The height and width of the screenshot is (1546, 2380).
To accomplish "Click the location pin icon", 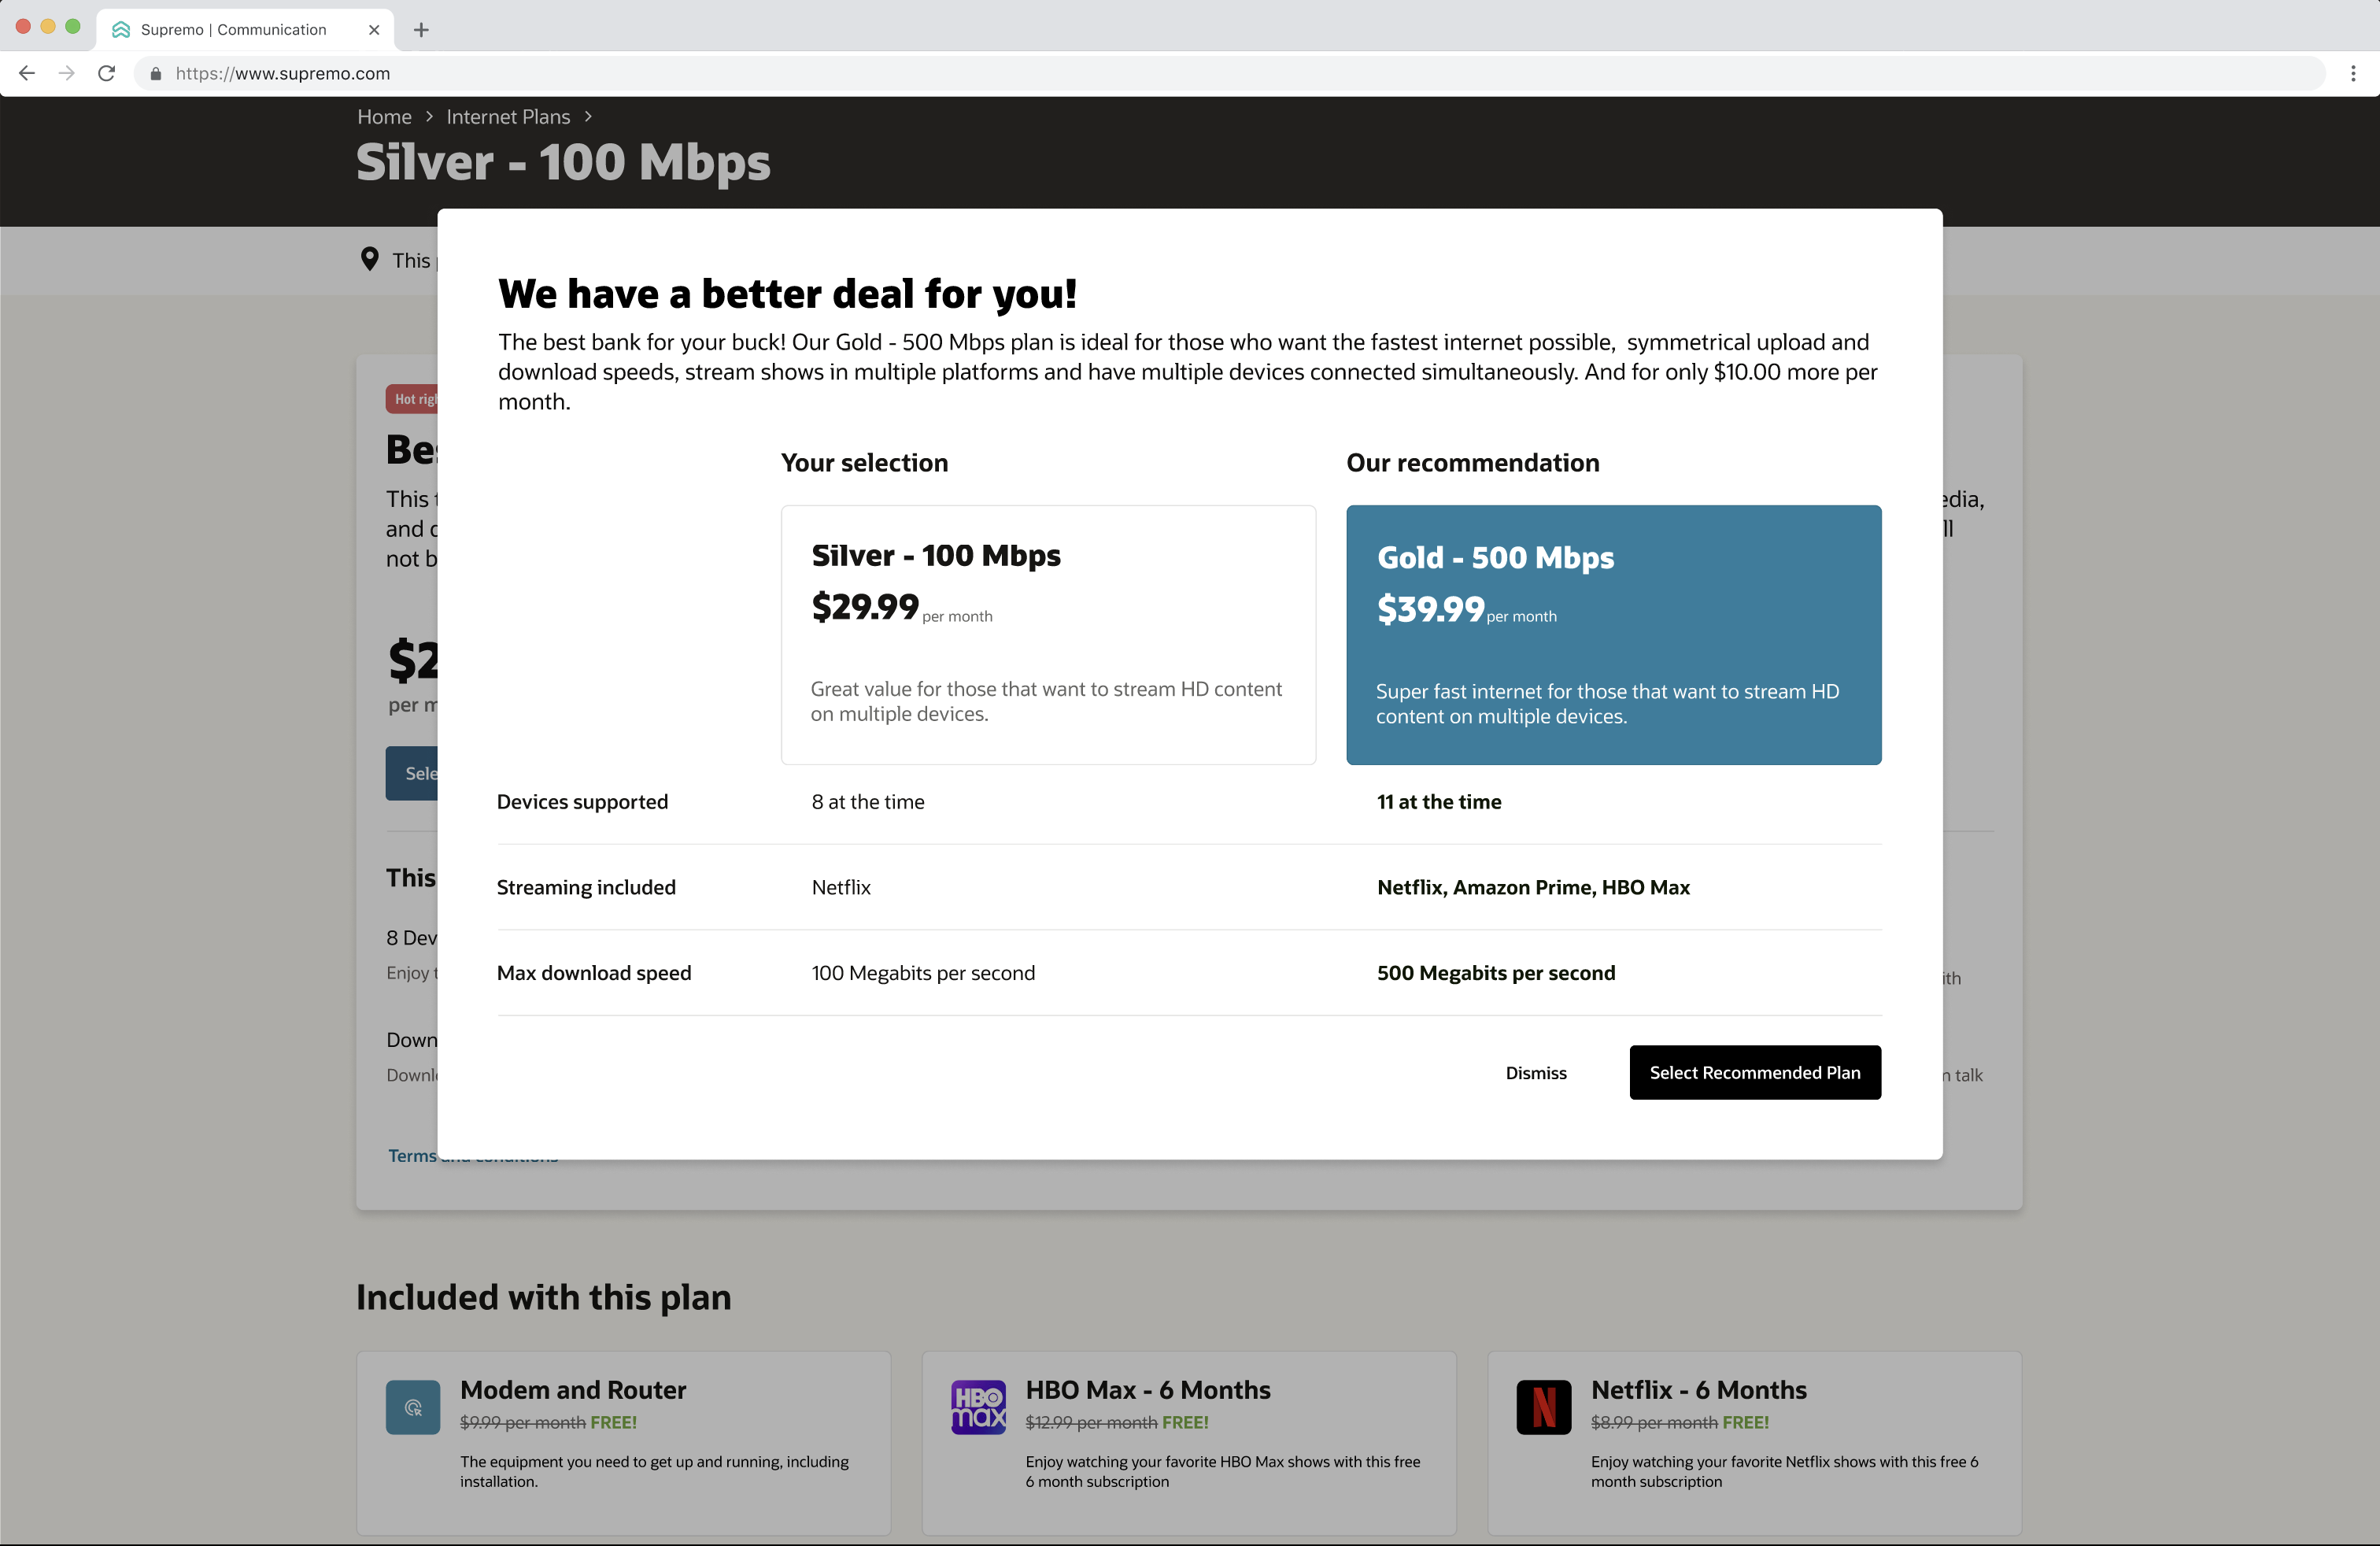I will click(369, 260).
